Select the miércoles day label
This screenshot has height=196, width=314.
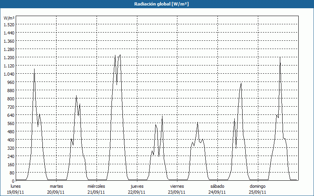(96, 186)
